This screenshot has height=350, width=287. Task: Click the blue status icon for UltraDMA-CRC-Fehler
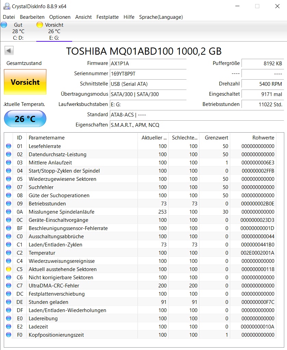9,285
